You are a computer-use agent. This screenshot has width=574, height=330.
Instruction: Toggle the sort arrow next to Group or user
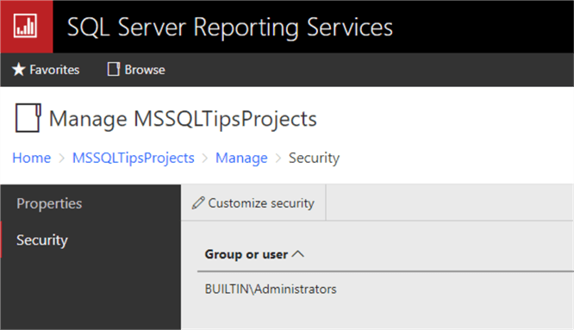pyautogui.click(x=298, y=253)
